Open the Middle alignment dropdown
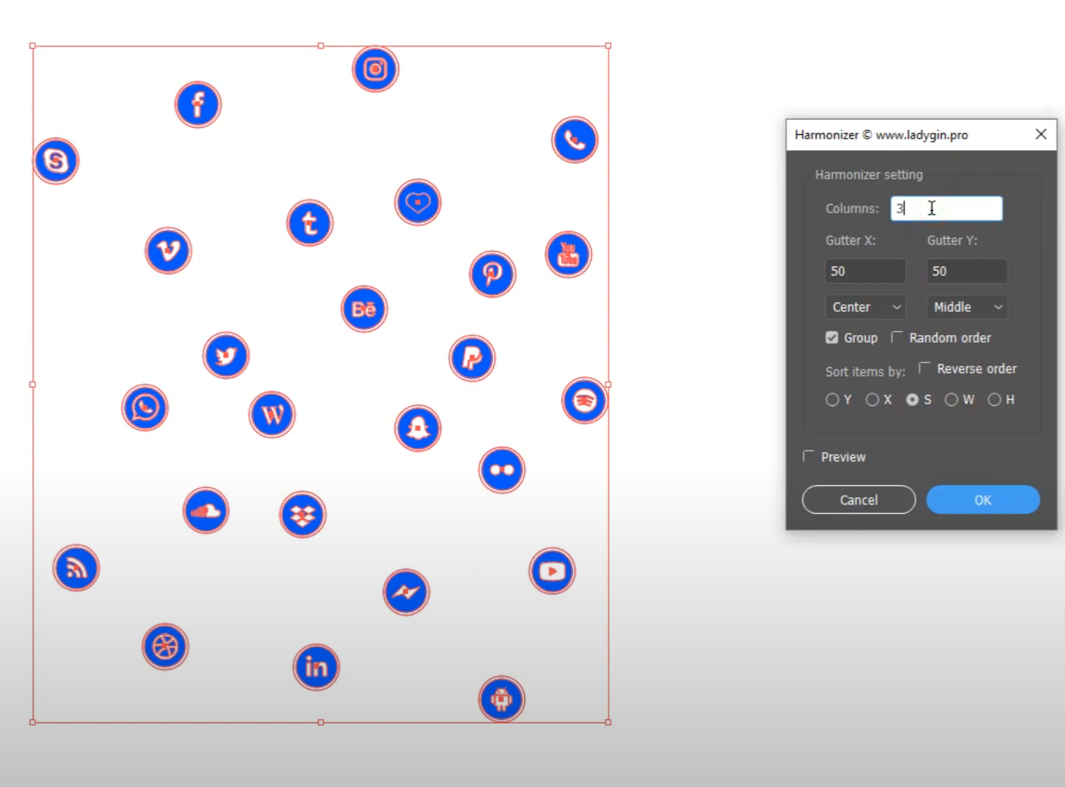 click(x=967, y=306)
